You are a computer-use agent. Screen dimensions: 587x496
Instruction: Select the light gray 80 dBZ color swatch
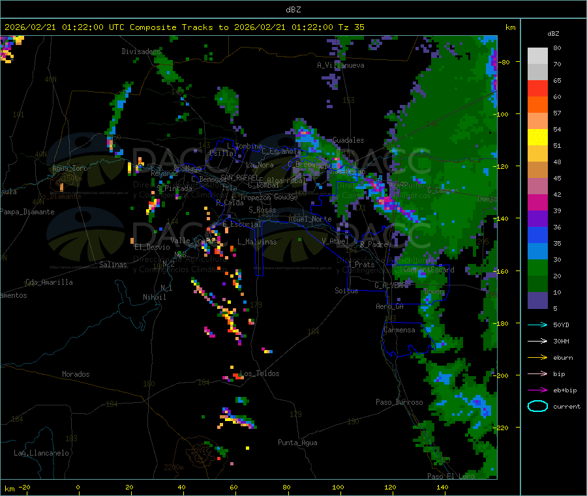click(x=537, y=56)
